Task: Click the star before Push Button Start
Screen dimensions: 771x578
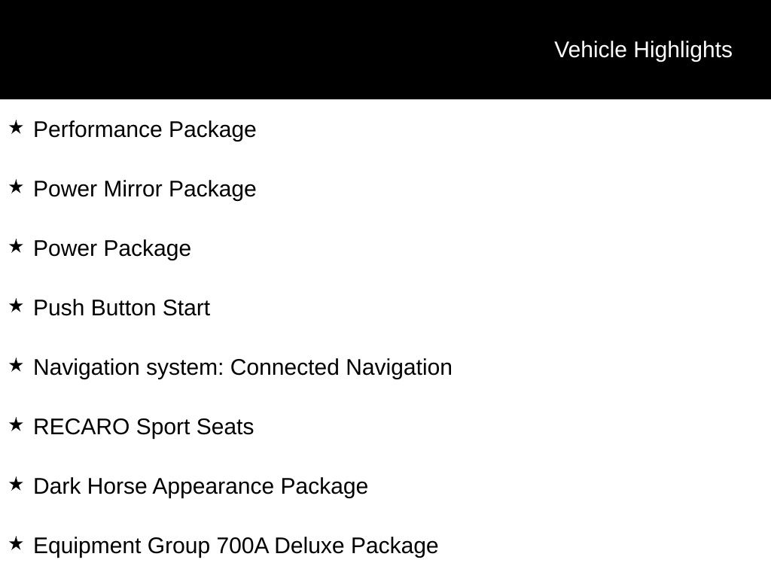Action: click(16, 306)
